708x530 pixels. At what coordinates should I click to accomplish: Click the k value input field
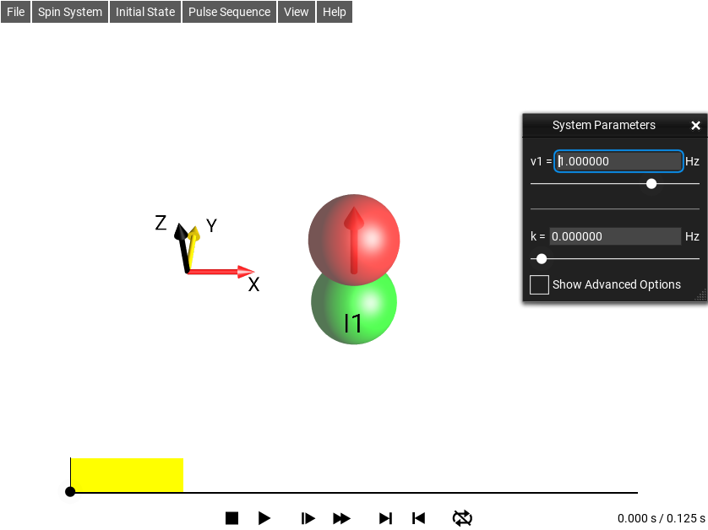click(x=615, y=236)
